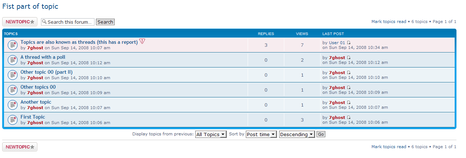Screen dimensions: 466x158
Task: Open the red report warning icon on first topic
Action: pos(142,42)
